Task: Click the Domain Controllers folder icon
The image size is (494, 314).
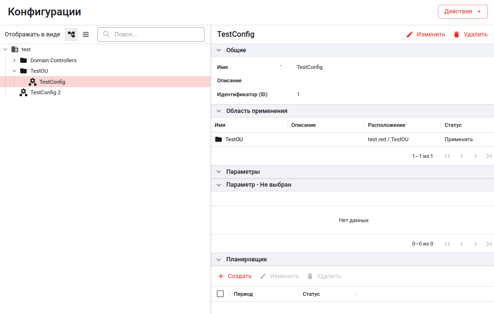Action: click(x=23, y=60)
